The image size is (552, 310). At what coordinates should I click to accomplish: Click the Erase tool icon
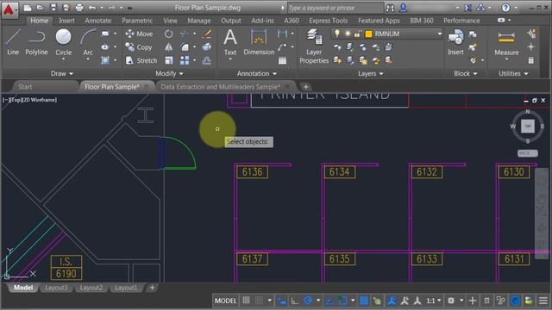pyautogui.click(x=207, y=34)
